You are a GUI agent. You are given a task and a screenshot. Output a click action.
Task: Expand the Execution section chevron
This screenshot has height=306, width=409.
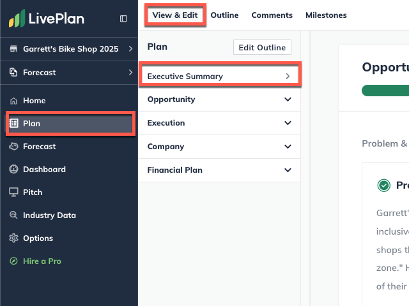tap(288, 123)
